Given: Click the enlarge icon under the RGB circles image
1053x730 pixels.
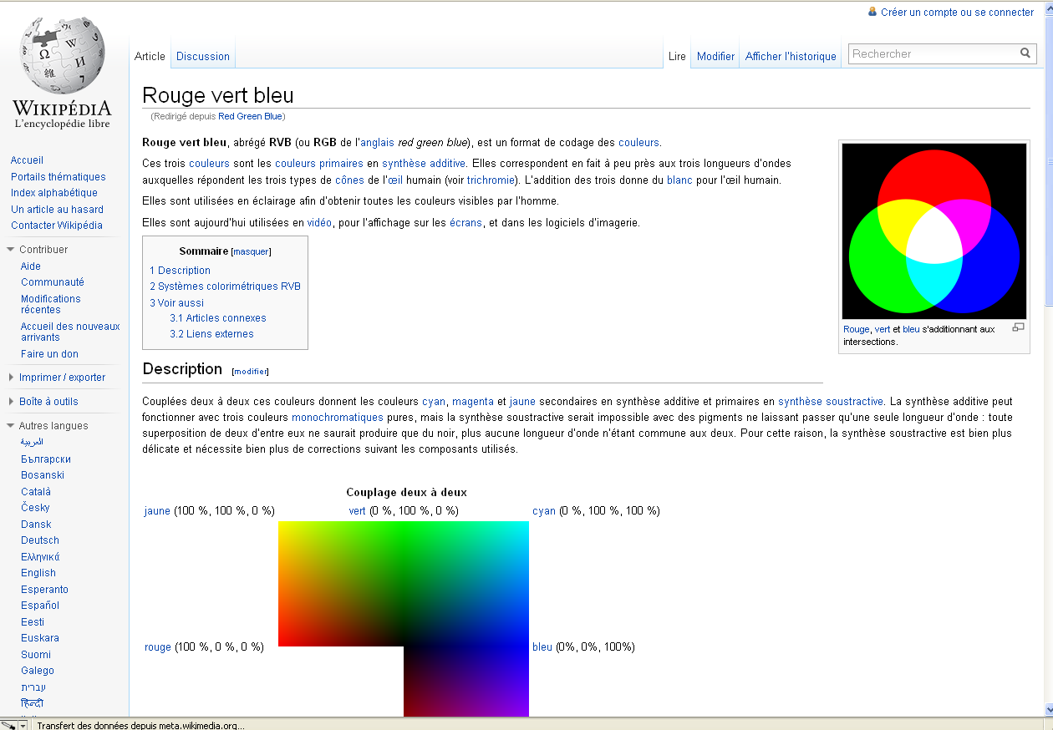Looking at the screenshot, I should (1018, 327).
